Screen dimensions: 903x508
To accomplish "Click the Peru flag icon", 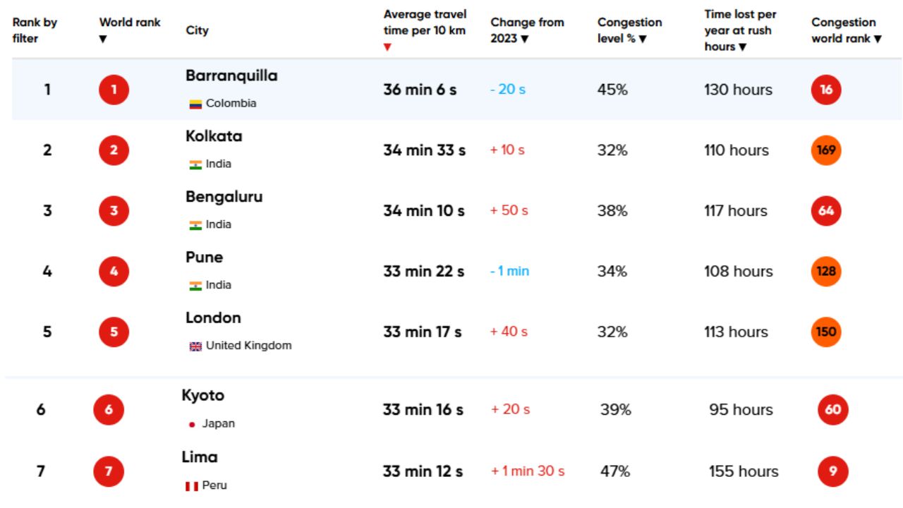I will pos(191,486).
